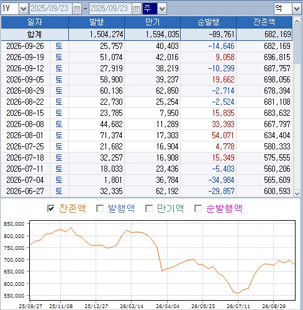Click outstanding balance 600,593
Image resolution: width=303 pixels, height=310 pixels.
(277, 191)
